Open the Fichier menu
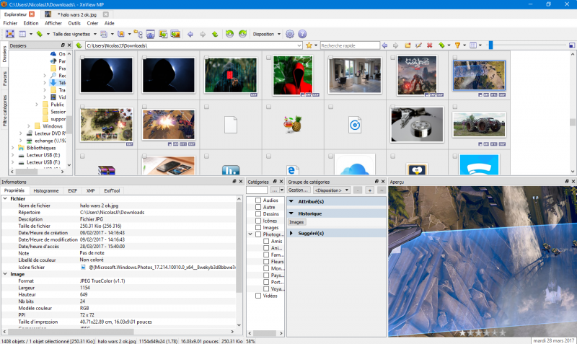Viewport: 577px width, 344px height. tap(10, 23)
